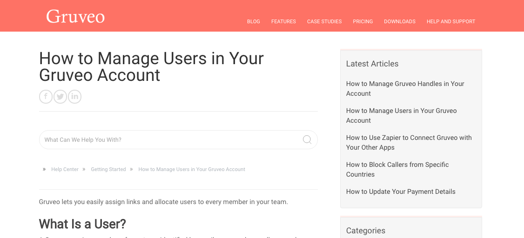This screenshot has width=524, height=238.
Task: Click the 'Gruveo lets you easily assign' paragraph
Action: (x=163, y=202)
